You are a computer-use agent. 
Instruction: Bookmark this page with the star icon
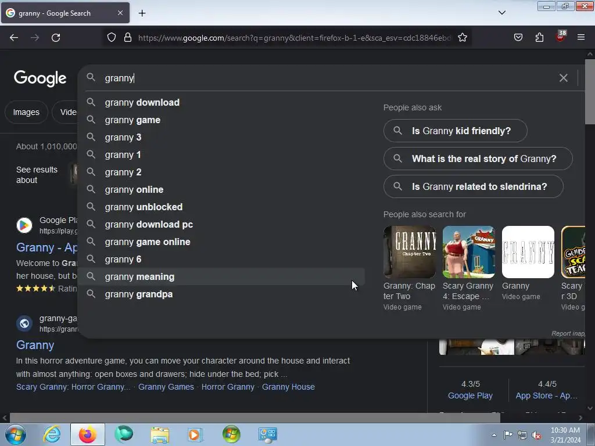tap(462, 38)
